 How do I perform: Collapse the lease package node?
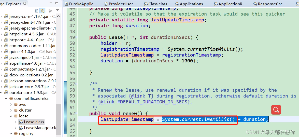[11, 116]
